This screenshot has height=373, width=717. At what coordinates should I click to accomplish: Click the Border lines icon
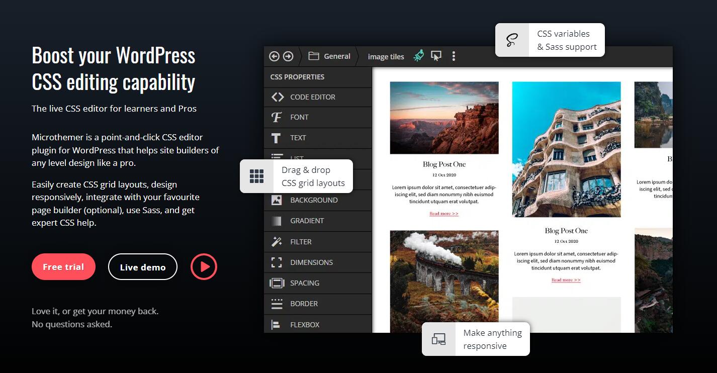pos(277,304)
